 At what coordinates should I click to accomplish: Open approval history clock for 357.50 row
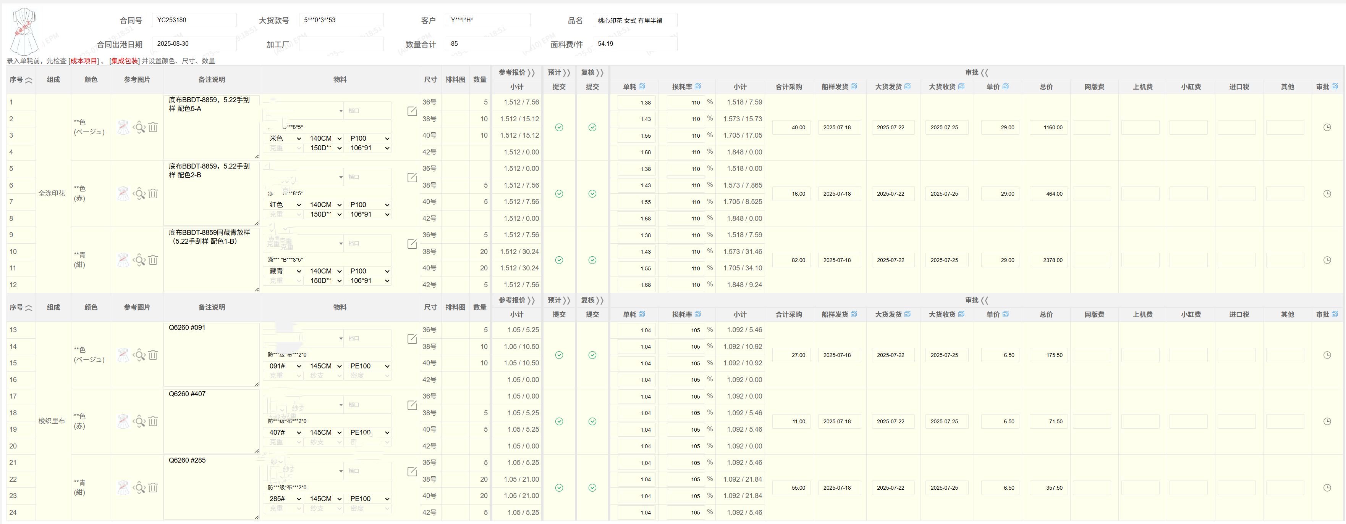coord(1327,487)
